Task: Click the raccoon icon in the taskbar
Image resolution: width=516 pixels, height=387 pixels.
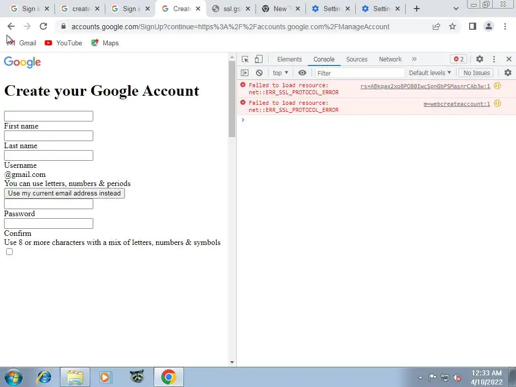Action: click(137, 376)
